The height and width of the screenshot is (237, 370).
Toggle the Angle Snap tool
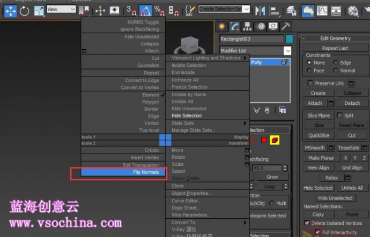click(x=145, y=10)
